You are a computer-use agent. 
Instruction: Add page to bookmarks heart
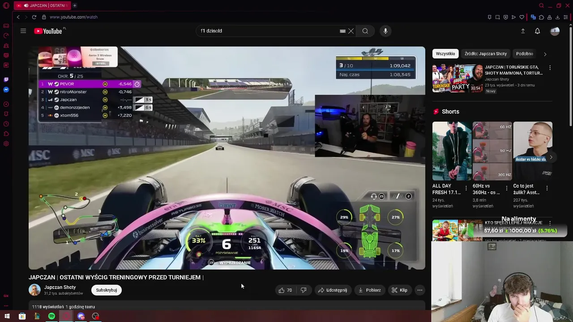(x=522, y=17)
